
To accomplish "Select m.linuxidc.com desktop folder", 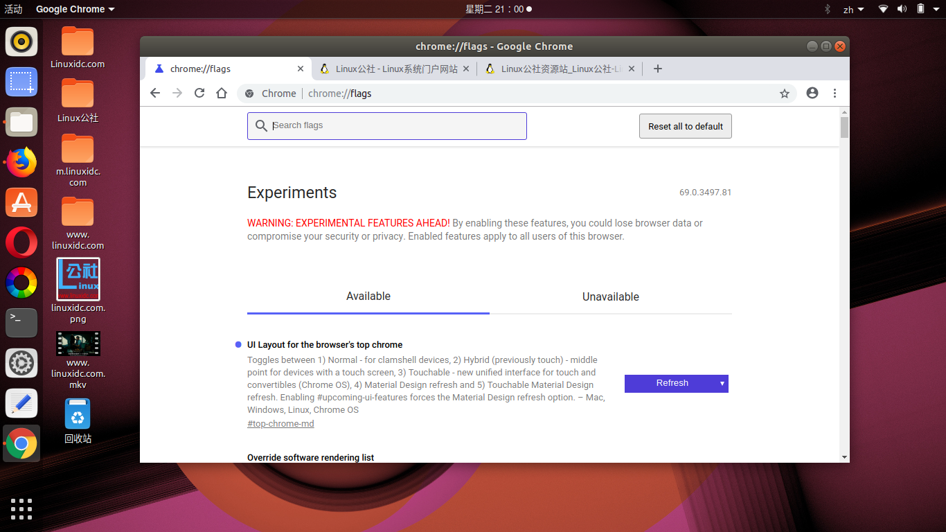I will (x=78, y=161).
